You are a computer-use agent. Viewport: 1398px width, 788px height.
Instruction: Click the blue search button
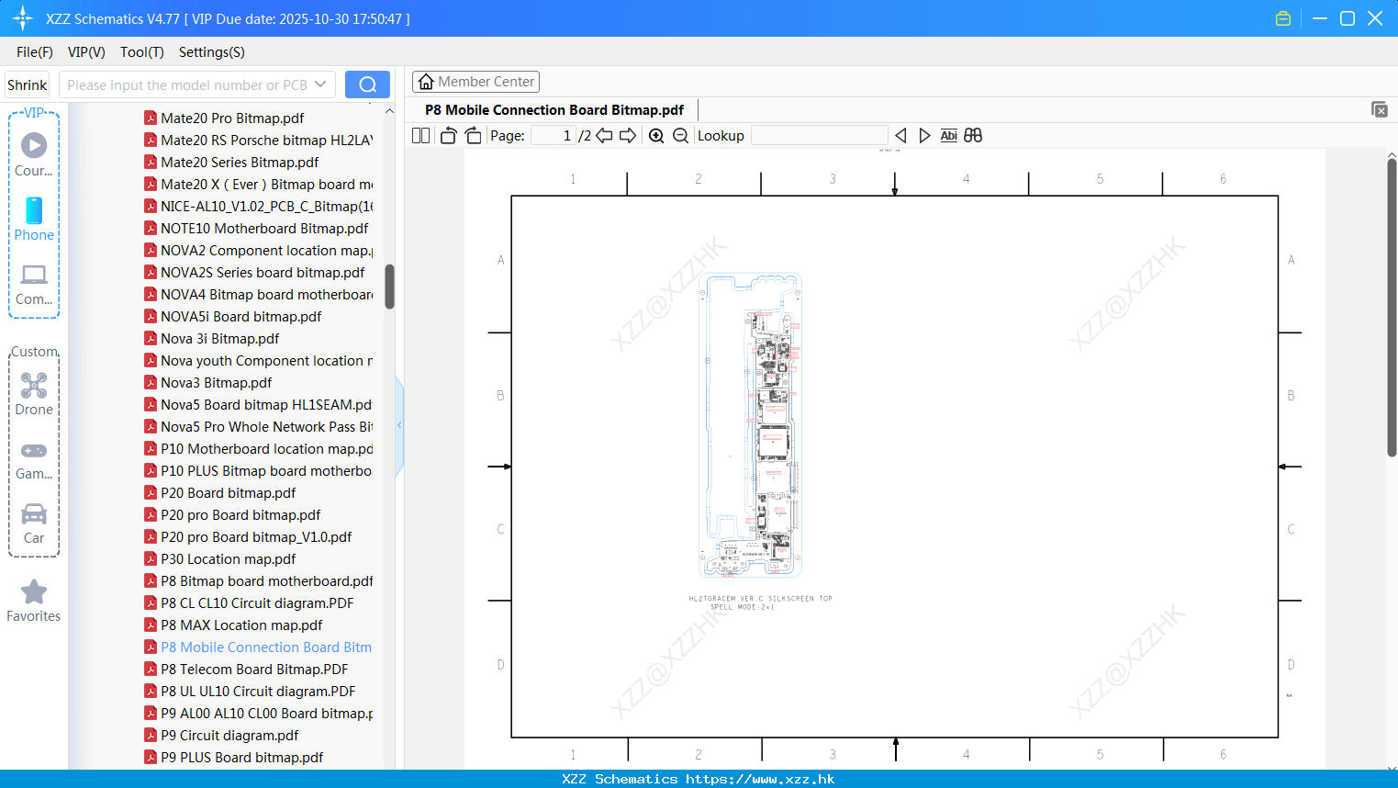[x=367, y=84]
